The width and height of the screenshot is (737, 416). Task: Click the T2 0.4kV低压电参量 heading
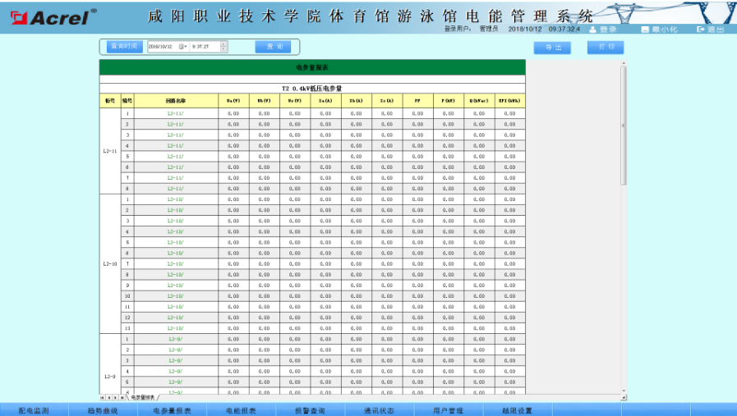312,89
